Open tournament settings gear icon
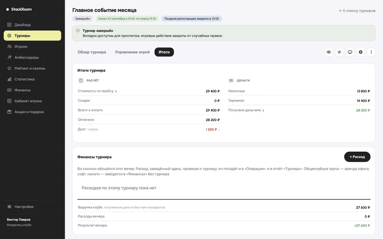This screenshot has width=383, height=239. point(360,52)
